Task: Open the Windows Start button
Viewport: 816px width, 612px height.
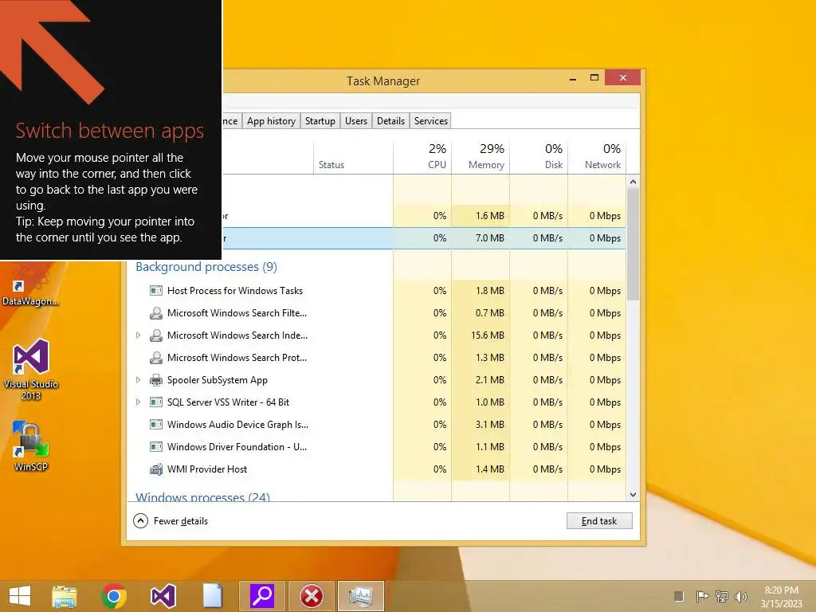Action: coord(20,596)
